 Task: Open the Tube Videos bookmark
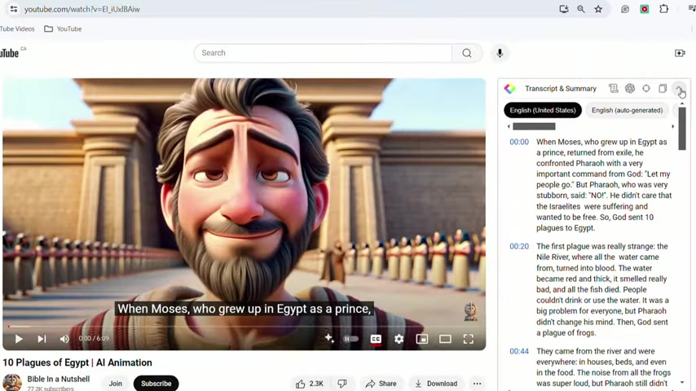[x=17, y=29]
